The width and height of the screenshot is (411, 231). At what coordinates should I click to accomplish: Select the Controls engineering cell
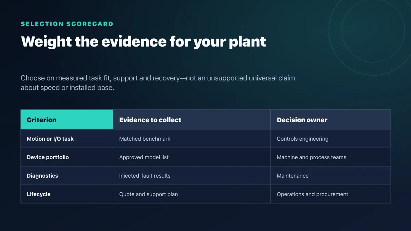click(331, 139)
